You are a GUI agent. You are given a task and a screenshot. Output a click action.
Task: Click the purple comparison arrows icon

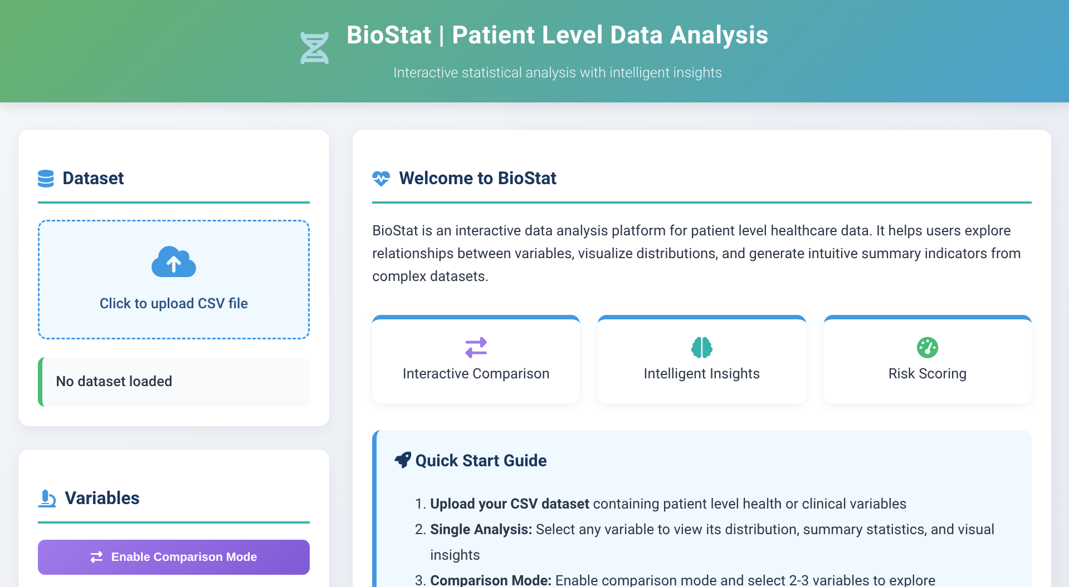(476, 348)
